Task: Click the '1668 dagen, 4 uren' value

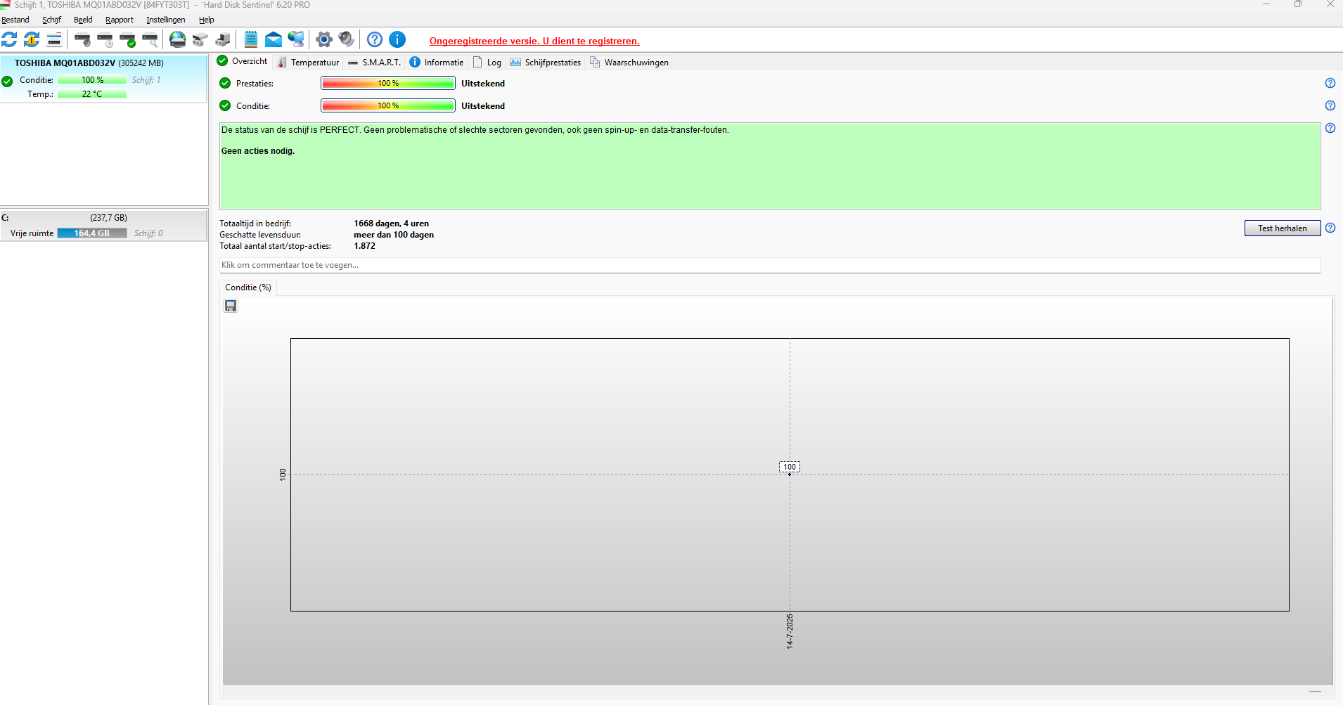Action: click(391, 224)
